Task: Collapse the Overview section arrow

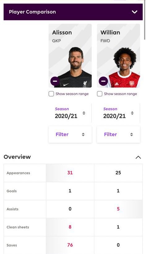Action: (138, 157)
